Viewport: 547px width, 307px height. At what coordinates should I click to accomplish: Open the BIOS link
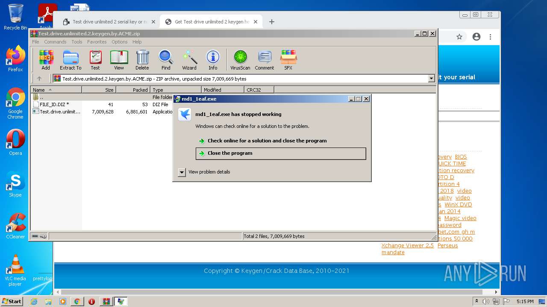[461, 157]
